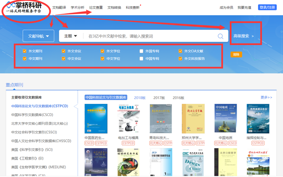Open the Drugs & Clinic journal cover

193,162
